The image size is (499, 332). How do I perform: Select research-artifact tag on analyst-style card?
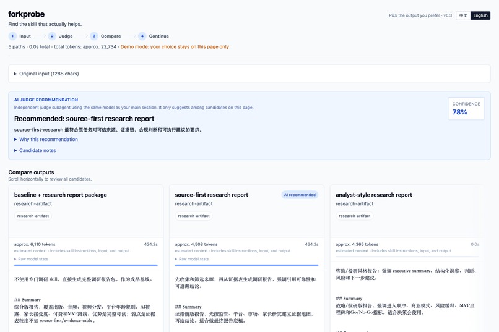point(355,216)
